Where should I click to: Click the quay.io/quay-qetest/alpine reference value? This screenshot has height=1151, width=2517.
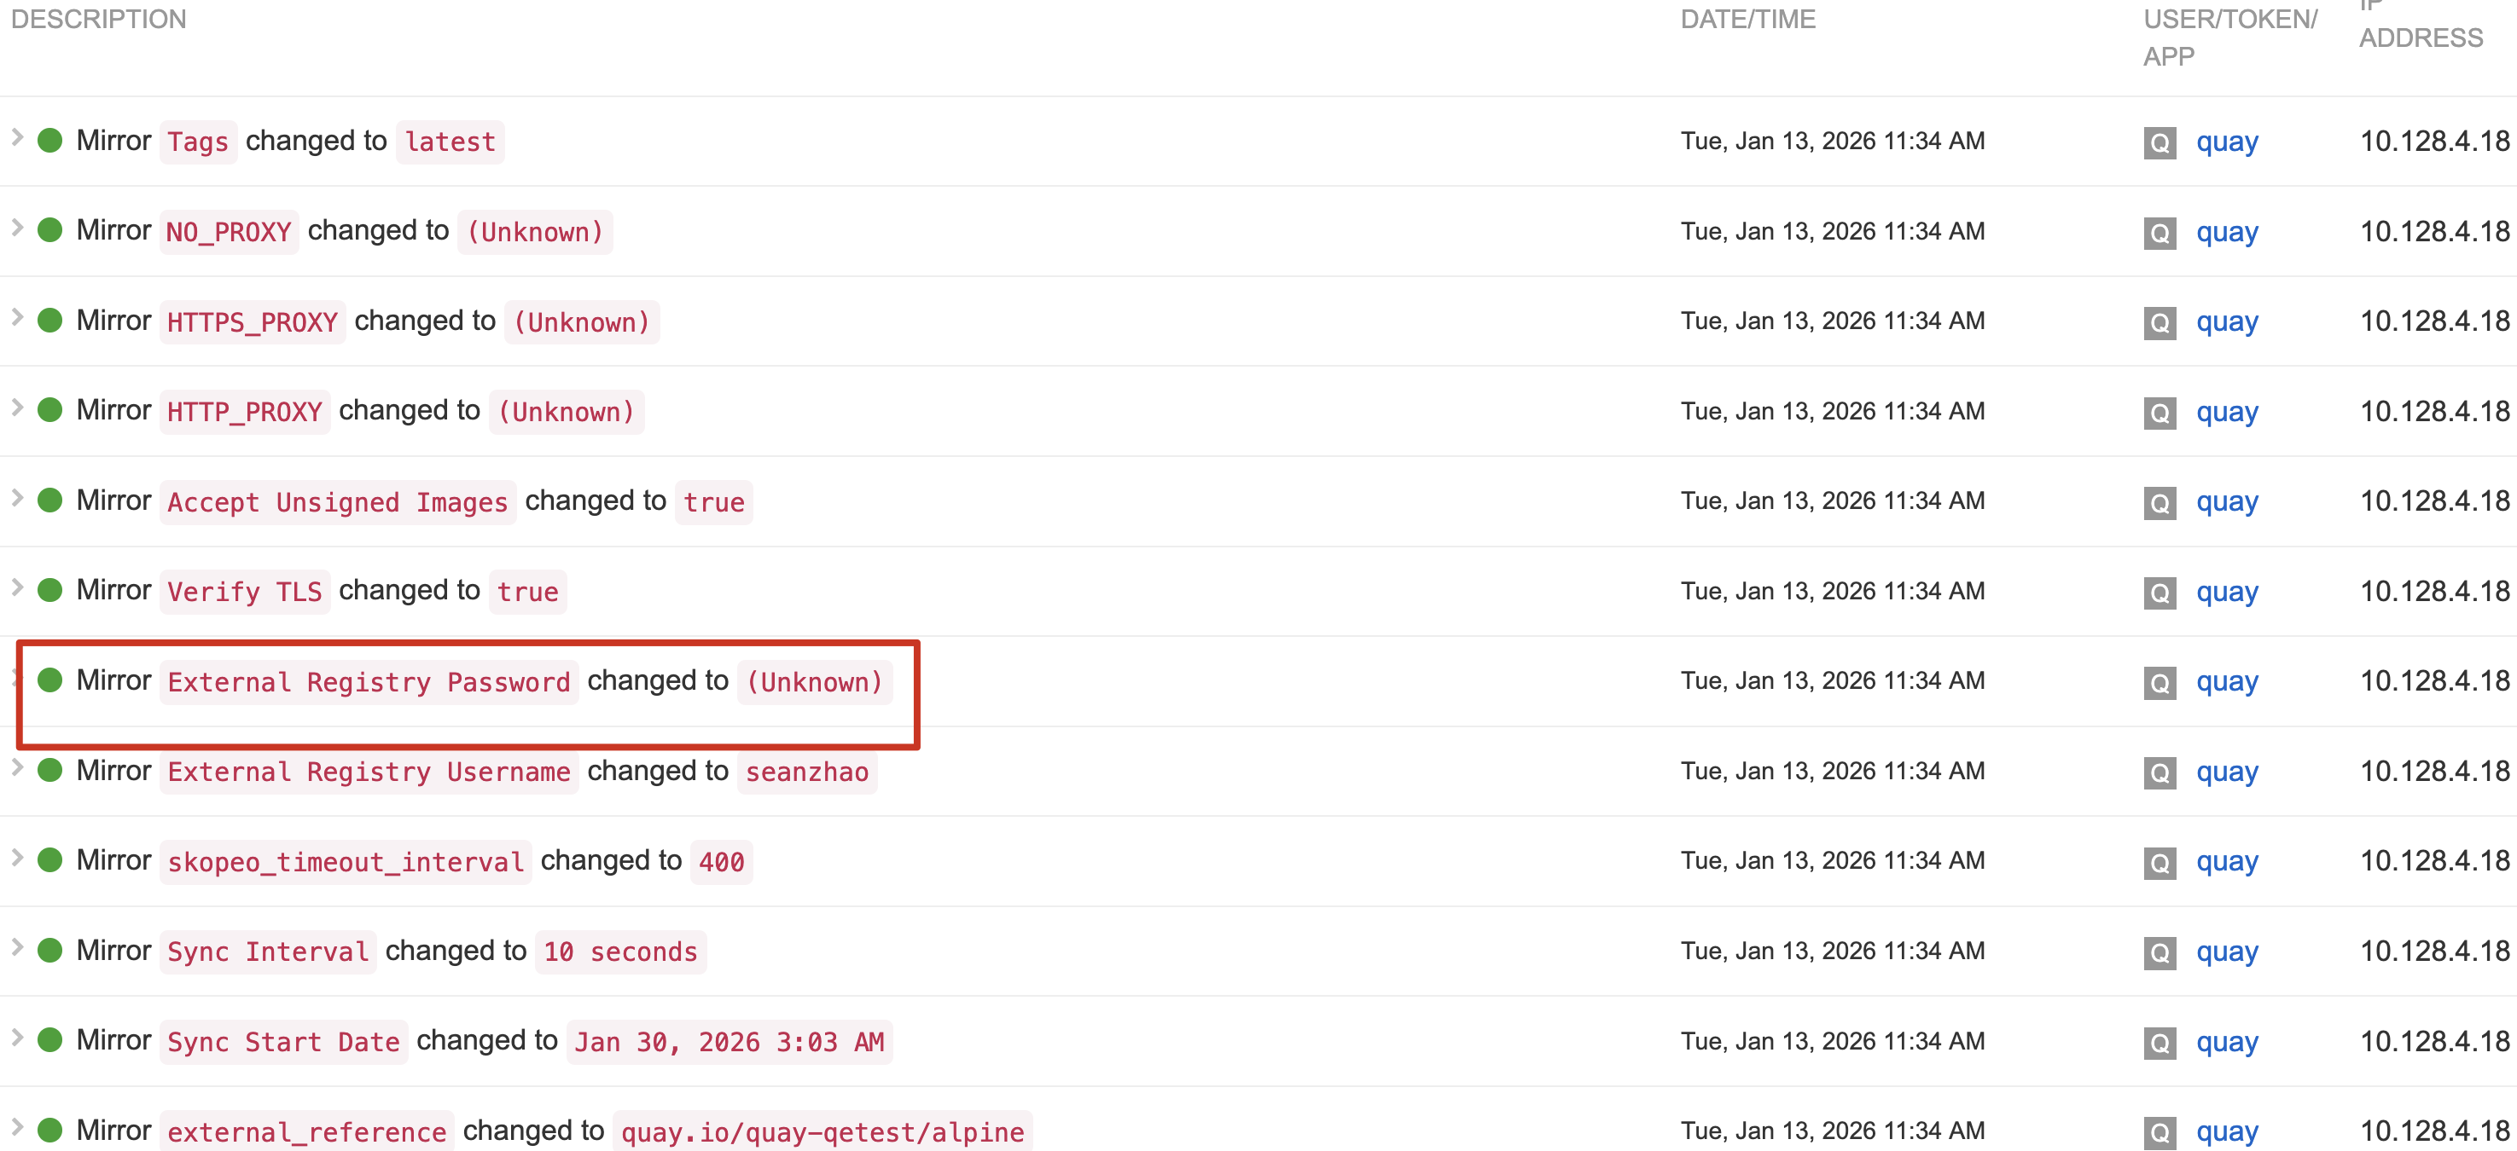(822, 1131)
